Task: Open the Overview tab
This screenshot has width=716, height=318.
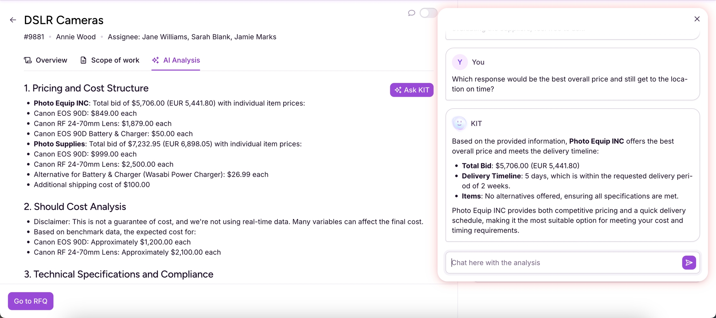Action: (46, 60)
